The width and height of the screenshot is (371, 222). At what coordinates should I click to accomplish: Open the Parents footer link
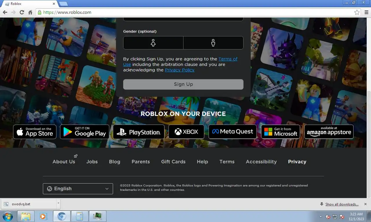(141, 162)
